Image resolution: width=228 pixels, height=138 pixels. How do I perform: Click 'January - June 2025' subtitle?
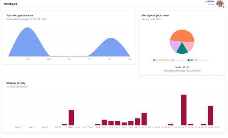[x=151, y=19]
